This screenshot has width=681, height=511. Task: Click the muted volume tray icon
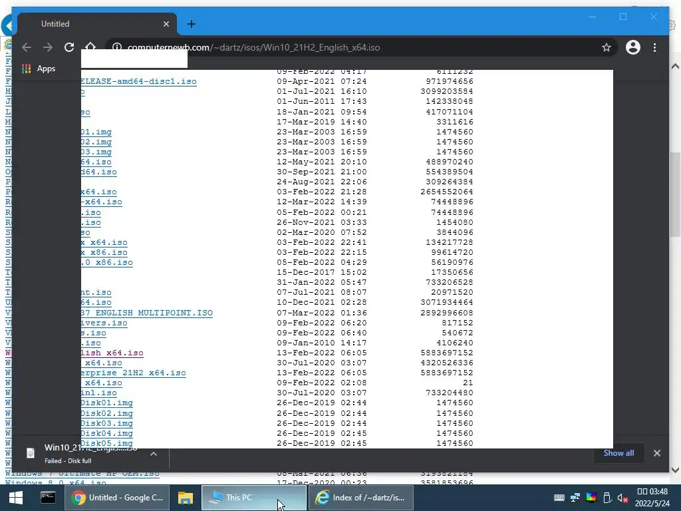622,498
